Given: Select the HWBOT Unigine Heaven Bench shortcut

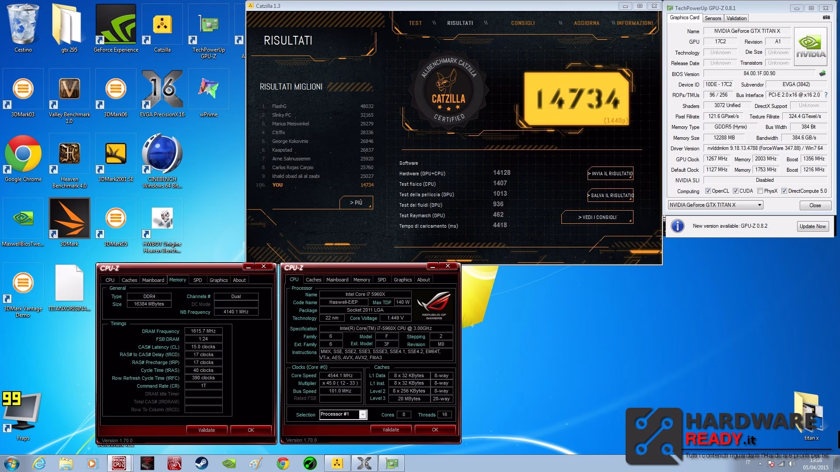Looking at the screenshot, I should pyautogui.click(x=162, y=226).
